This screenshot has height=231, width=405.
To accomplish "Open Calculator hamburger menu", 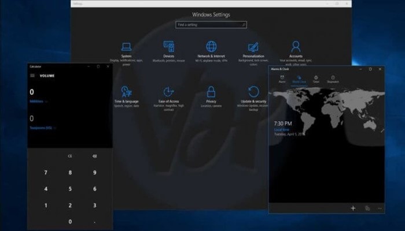I will pos(32,76).
